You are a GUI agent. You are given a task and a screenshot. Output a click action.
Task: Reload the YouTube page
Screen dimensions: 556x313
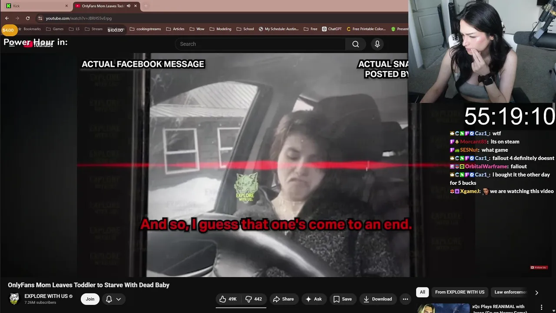(28, 18)
